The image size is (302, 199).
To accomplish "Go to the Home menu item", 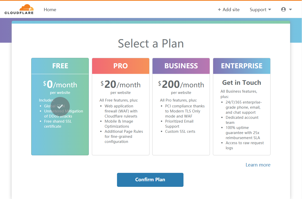I will click(50, 10).
